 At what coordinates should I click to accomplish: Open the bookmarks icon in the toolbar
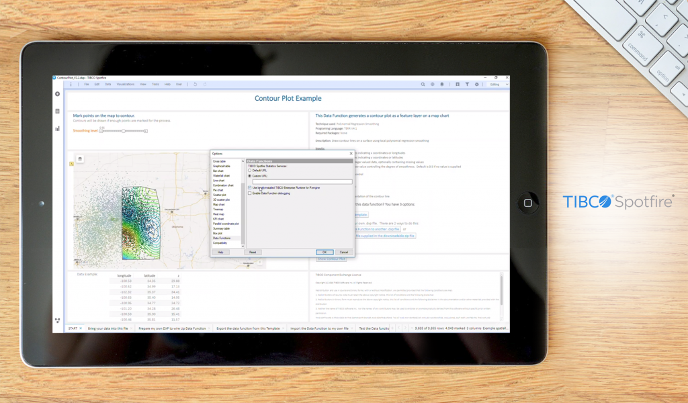coord(458,85)
